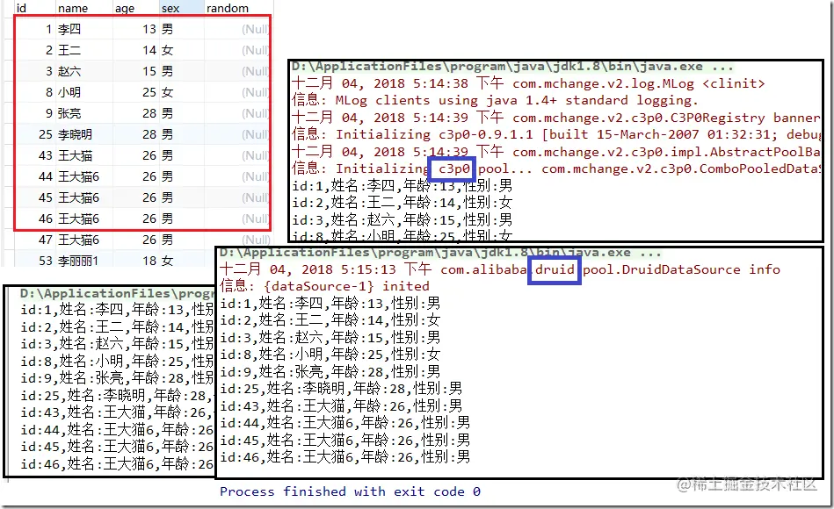This screenshot has width=834, height=509.
Task: Click the "MLog clients using java 1.4+" log line
Action: click(x=495, y=100)
